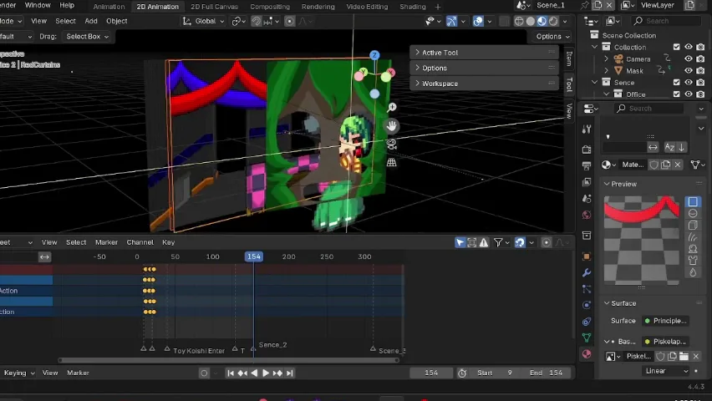Click the viewport pan hand icon
This screenshot has width=712, height=401.
click(x=391, y=126)
